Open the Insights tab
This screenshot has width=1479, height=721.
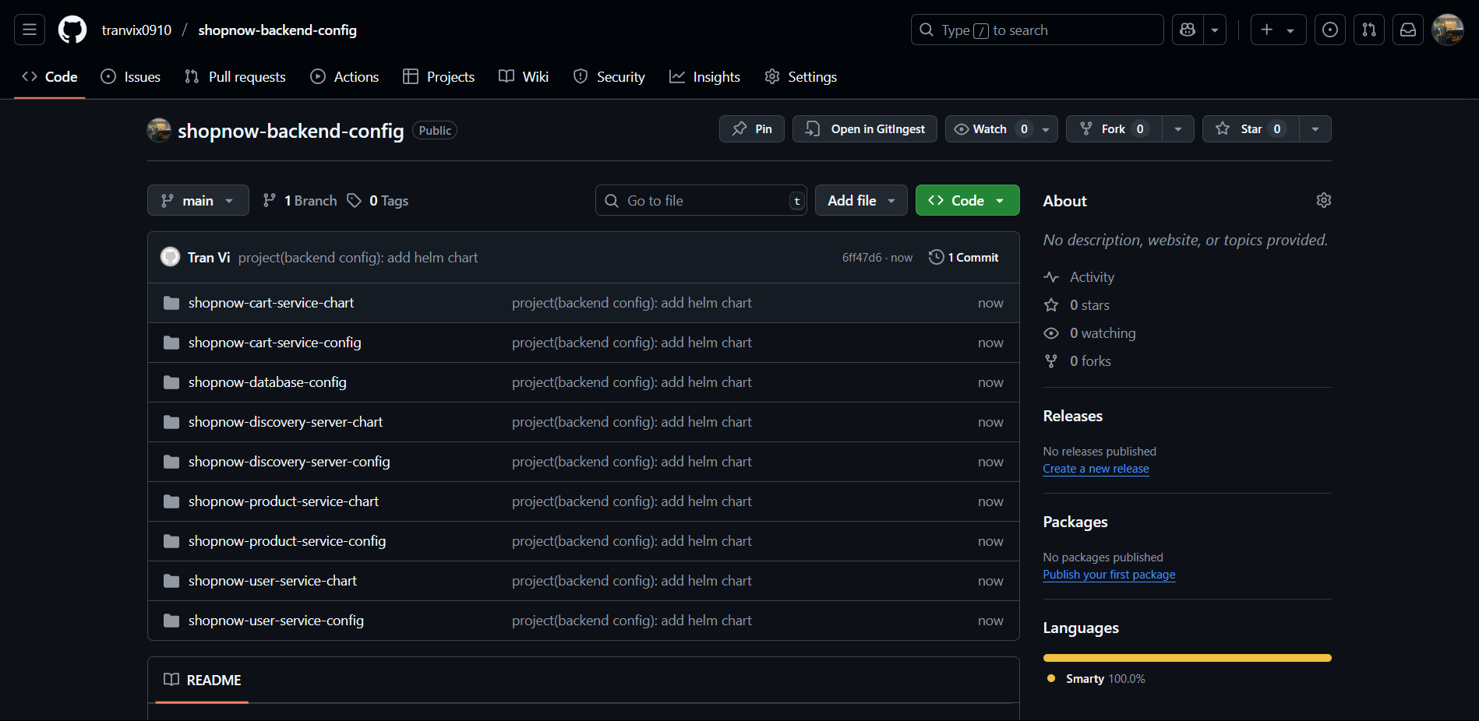pos(704,76)
